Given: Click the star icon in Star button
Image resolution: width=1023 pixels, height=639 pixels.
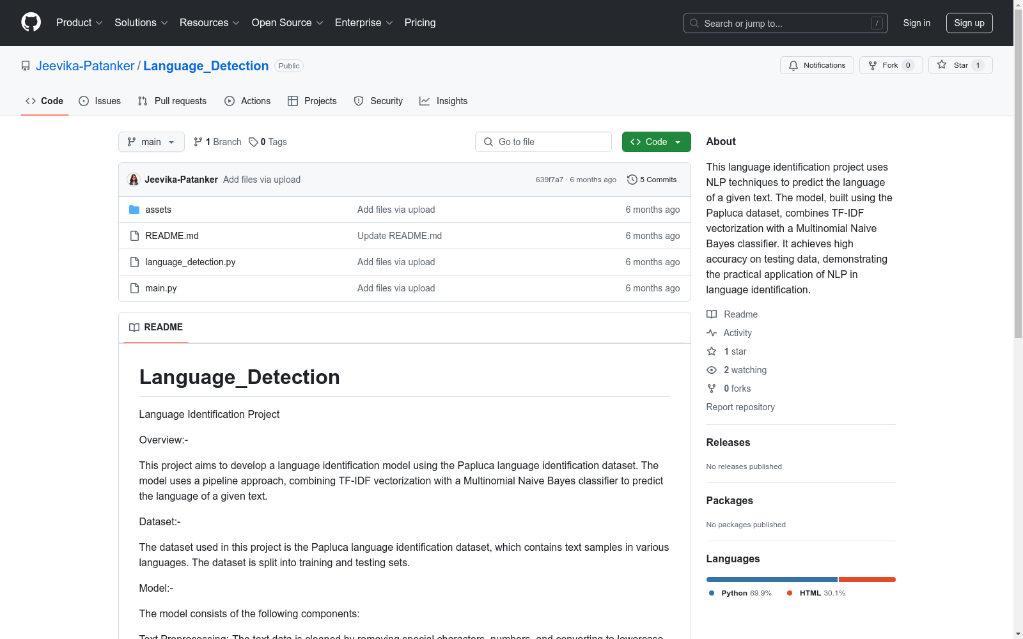Looking at the screenshot, I should [942, 65].
